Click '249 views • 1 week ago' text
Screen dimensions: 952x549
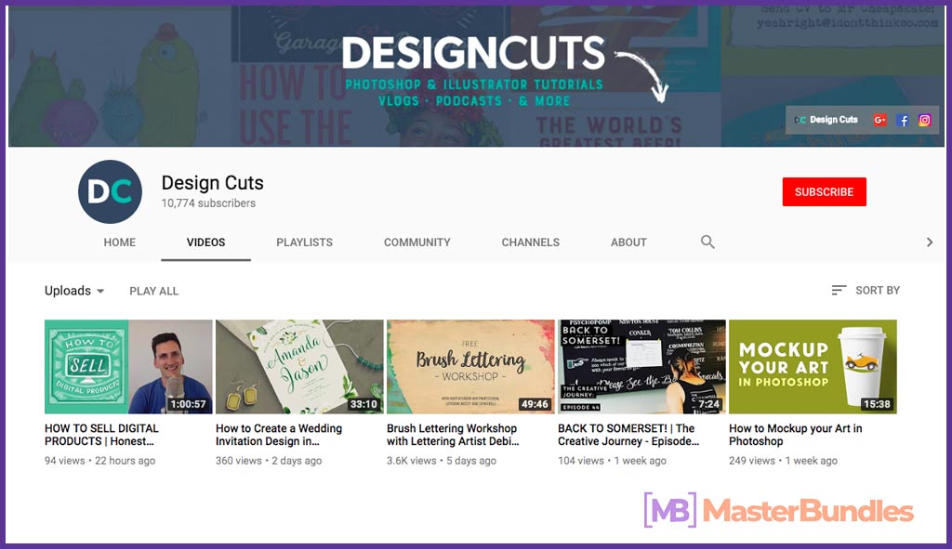pyautogui.click(x=783, y=461)
